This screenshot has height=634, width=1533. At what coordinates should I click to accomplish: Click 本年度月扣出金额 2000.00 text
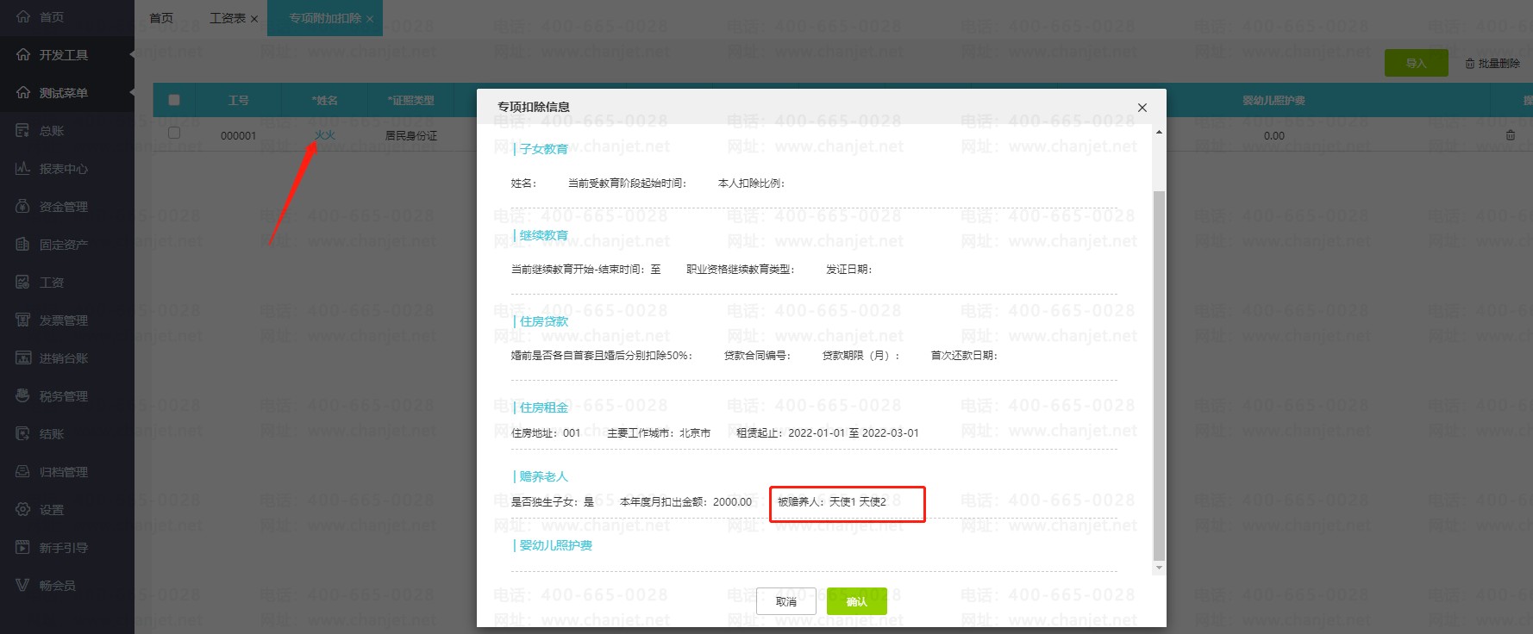(685, 501)
